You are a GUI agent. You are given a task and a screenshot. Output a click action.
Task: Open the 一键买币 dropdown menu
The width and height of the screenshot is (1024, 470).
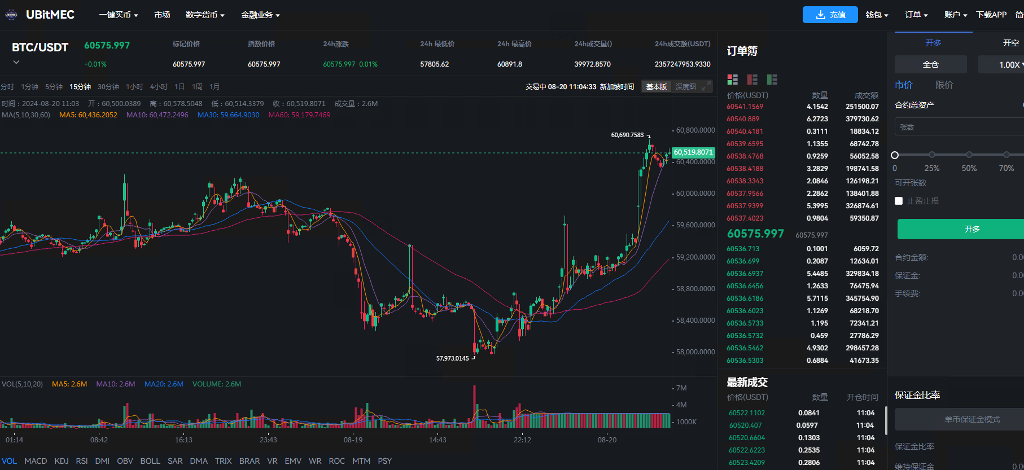click(119, 15)
